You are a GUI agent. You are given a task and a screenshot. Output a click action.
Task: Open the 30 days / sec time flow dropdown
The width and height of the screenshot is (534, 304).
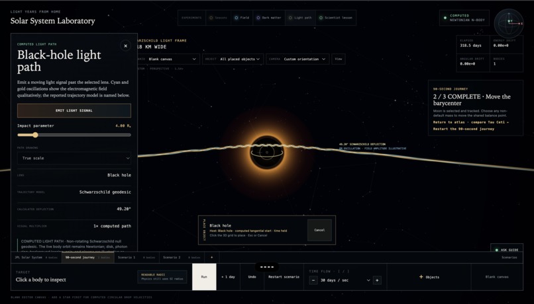tap(345, 280)
